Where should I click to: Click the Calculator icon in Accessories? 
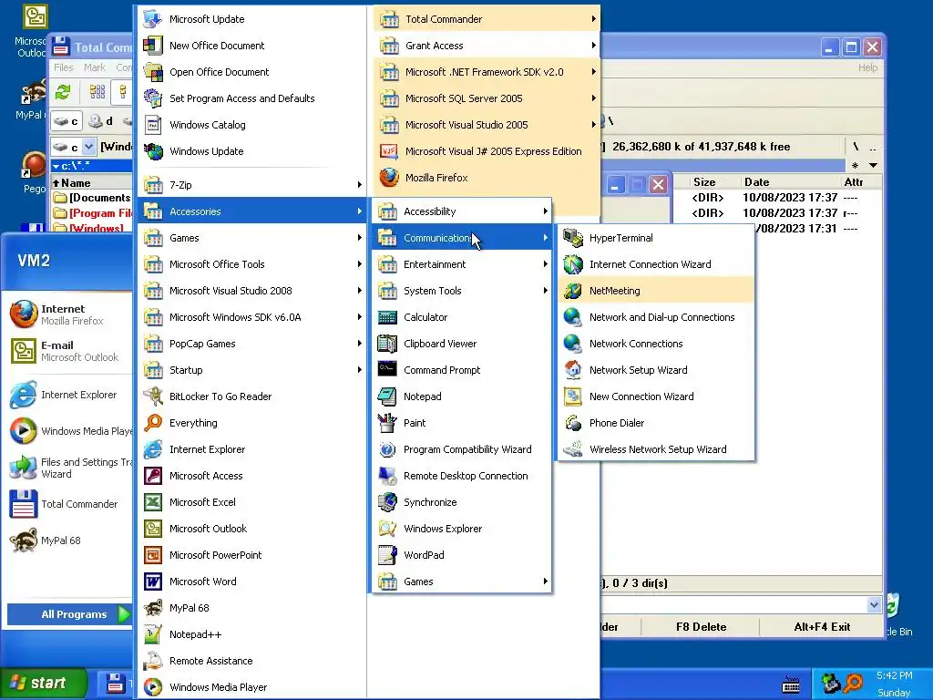[387, 317]
